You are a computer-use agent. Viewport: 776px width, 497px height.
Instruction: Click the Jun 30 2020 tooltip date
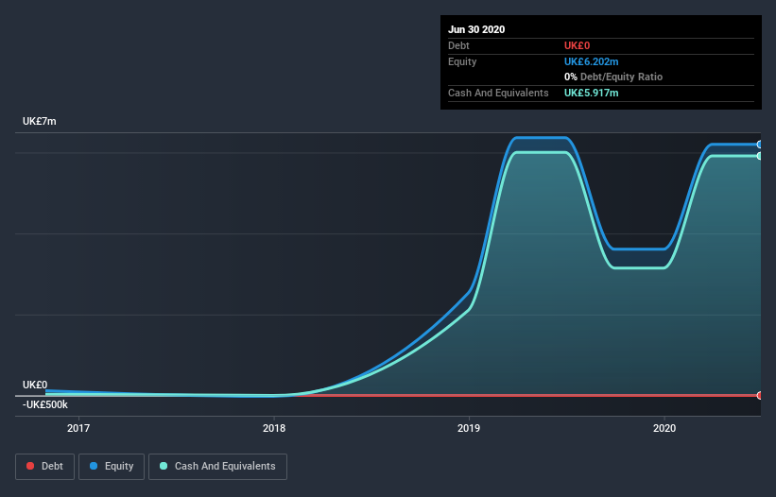476,29
